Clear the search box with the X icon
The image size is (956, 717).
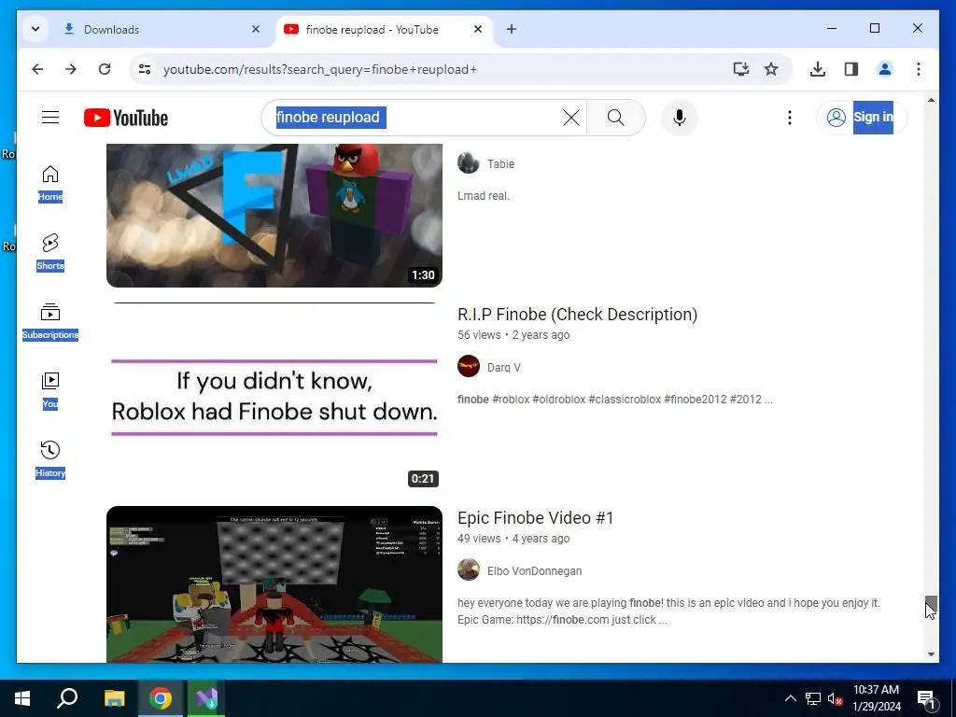(x=570, y=117)
